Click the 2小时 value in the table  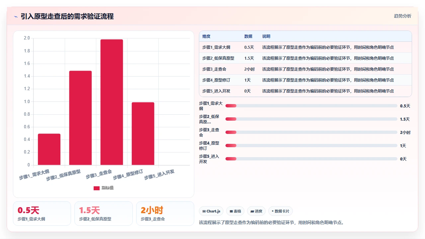(x=249, y=69)
